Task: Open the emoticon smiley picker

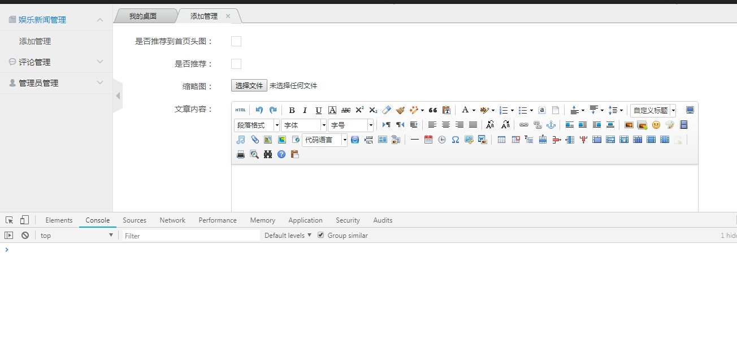Action: 656,125
